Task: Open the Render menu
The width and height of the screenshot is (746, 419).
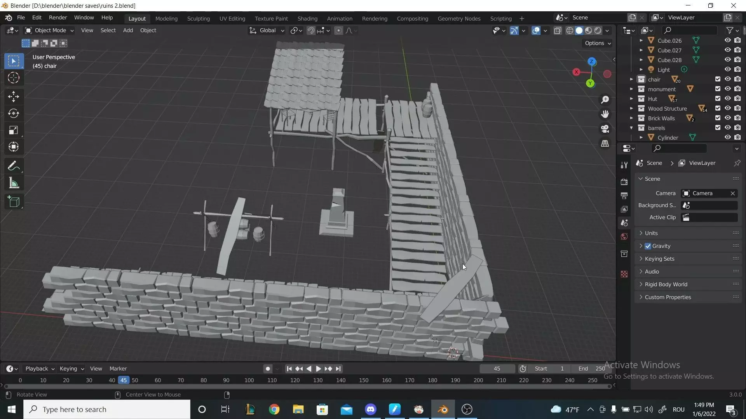Action: pyautogui.click(x=58, y=17)
